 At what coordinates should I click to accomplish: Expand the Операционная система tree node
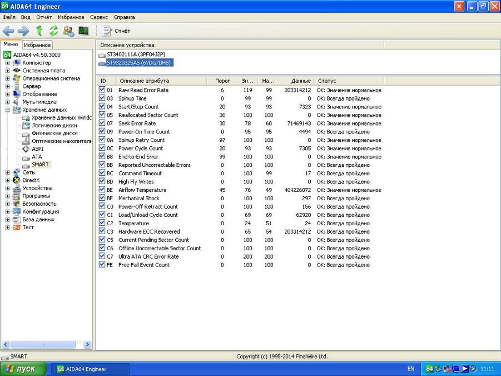point(7,78)
